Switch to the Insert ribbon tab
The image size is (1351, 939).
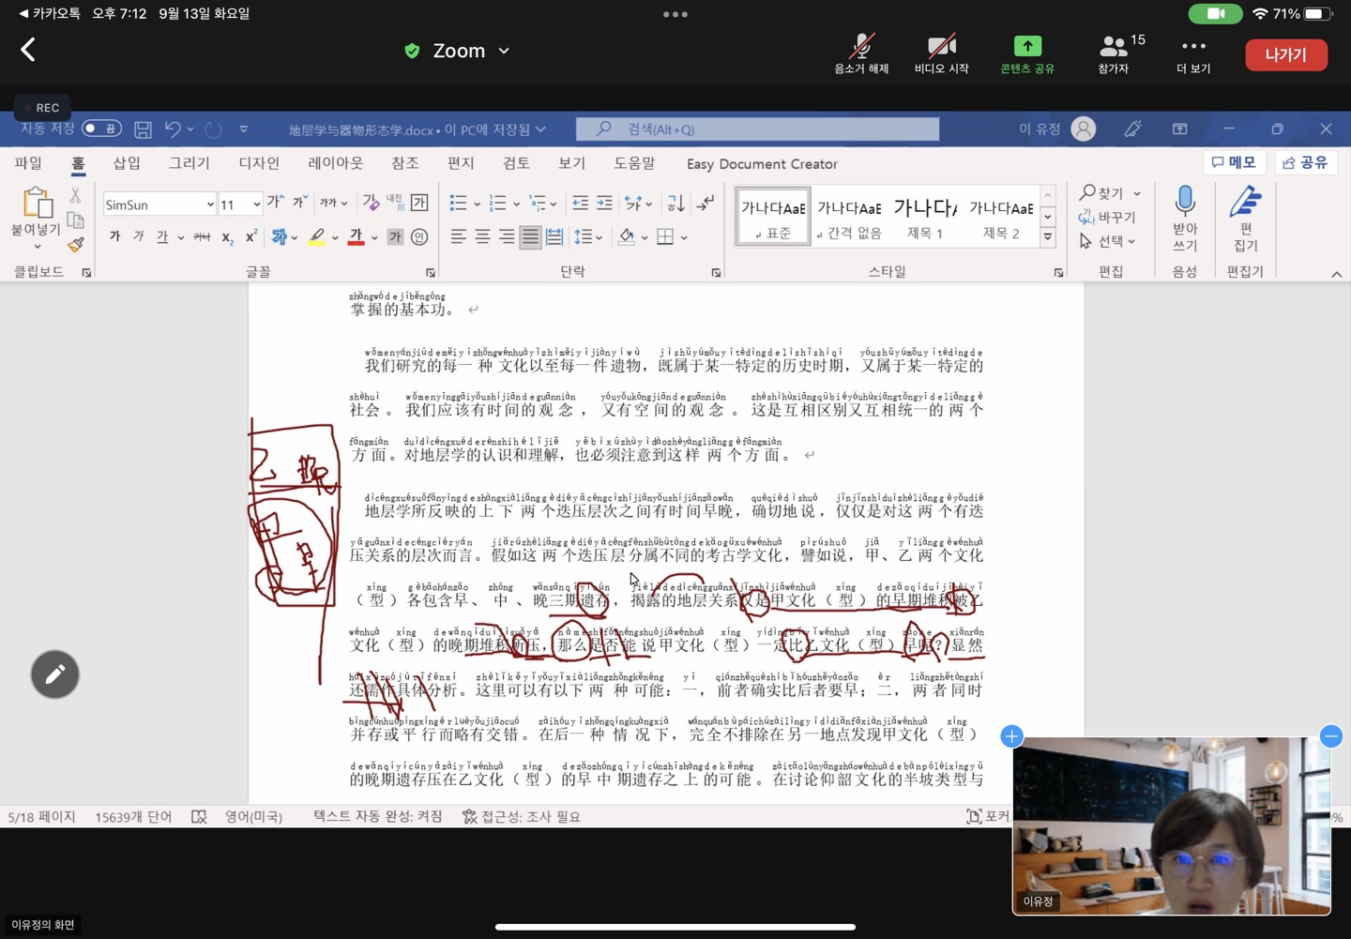pos(127,163)
